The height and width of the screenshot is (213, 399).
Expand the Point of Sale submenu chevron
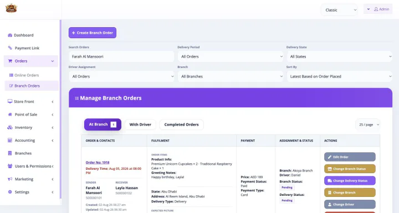(x=53, y=115)
